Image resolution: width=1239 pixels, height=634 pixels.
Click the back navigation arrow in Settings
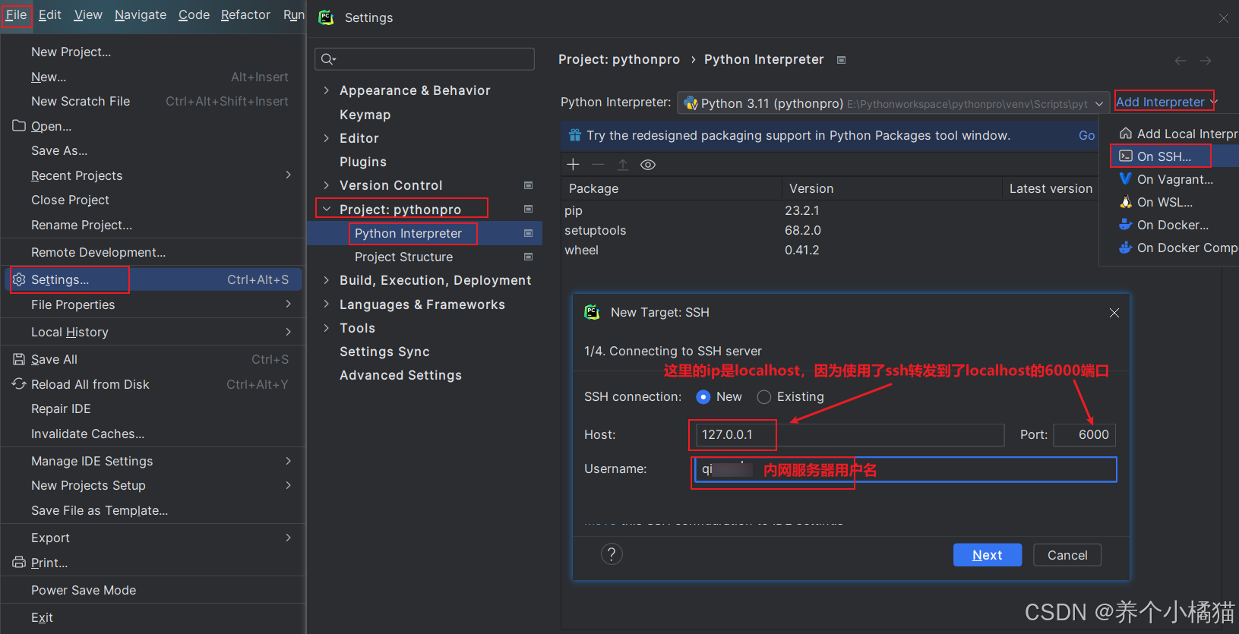point(1180,61)
